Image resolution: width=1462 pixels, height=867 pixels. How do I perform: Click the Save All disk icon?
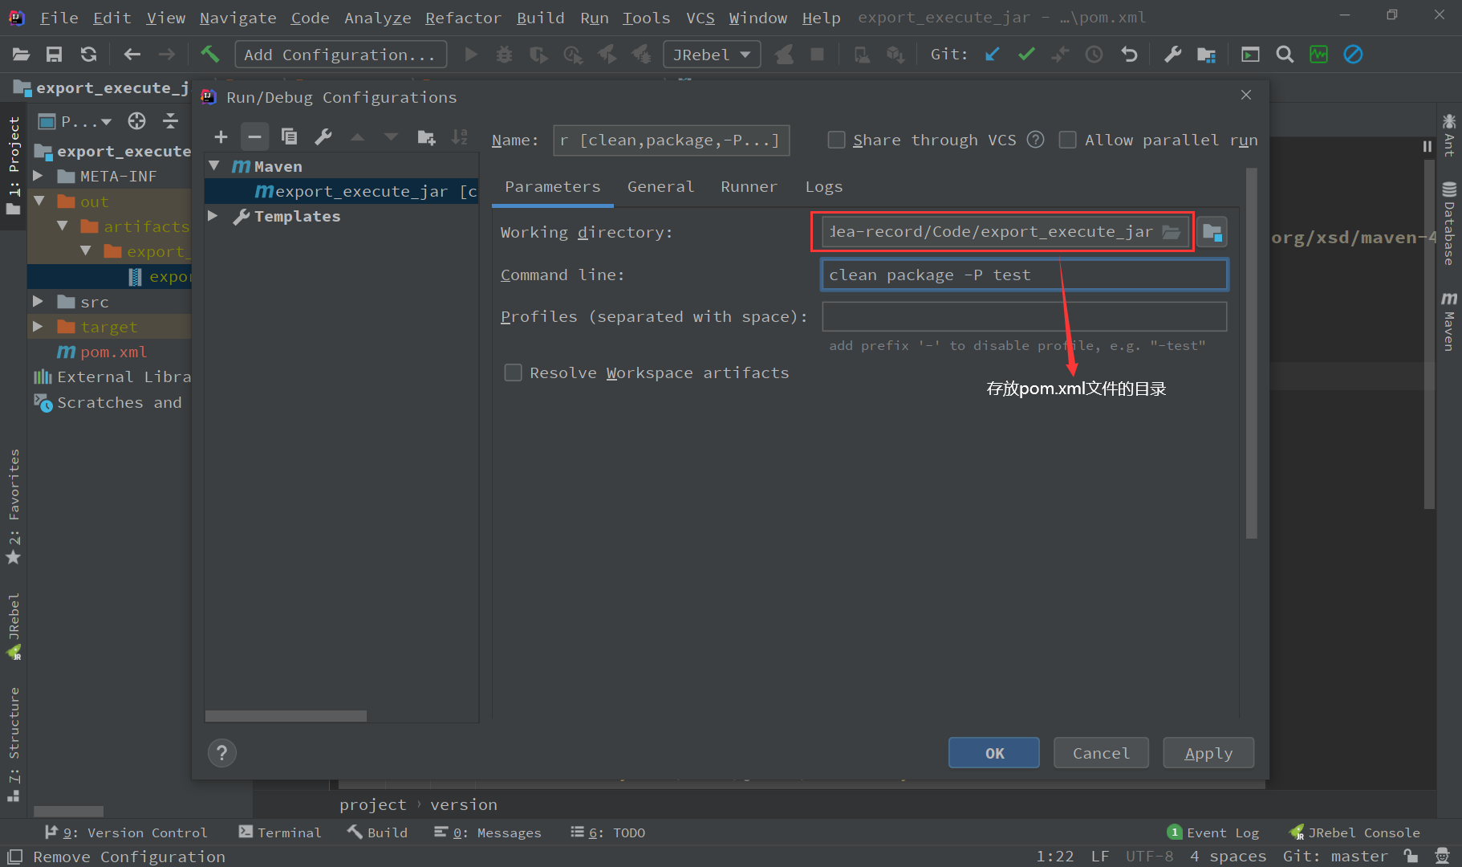[54, 55]
